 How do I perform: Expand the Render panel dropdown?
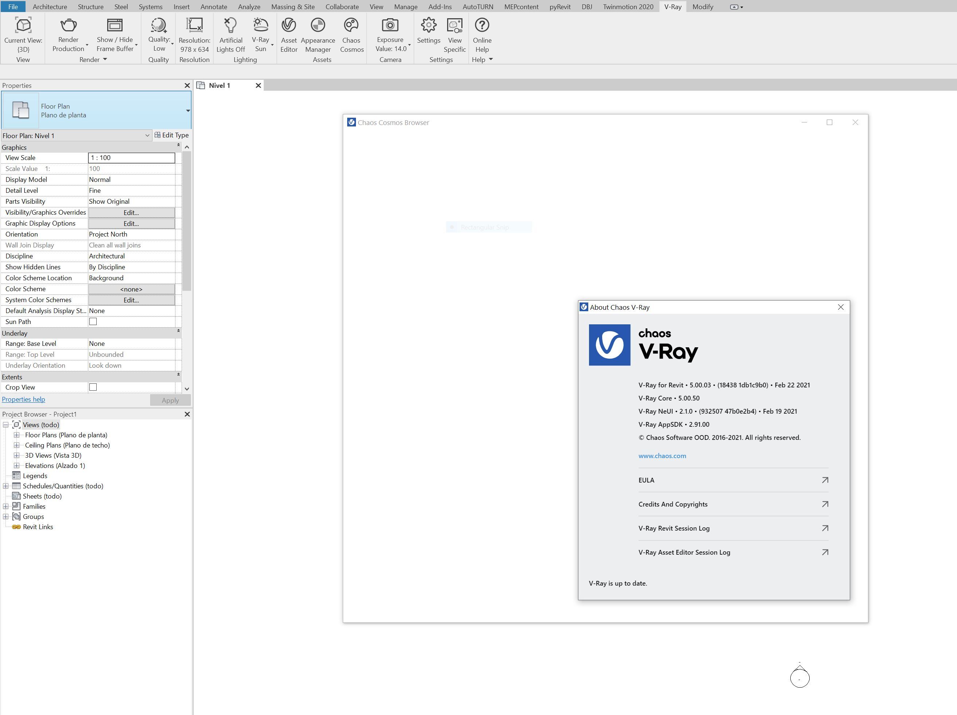click(105, 59)
